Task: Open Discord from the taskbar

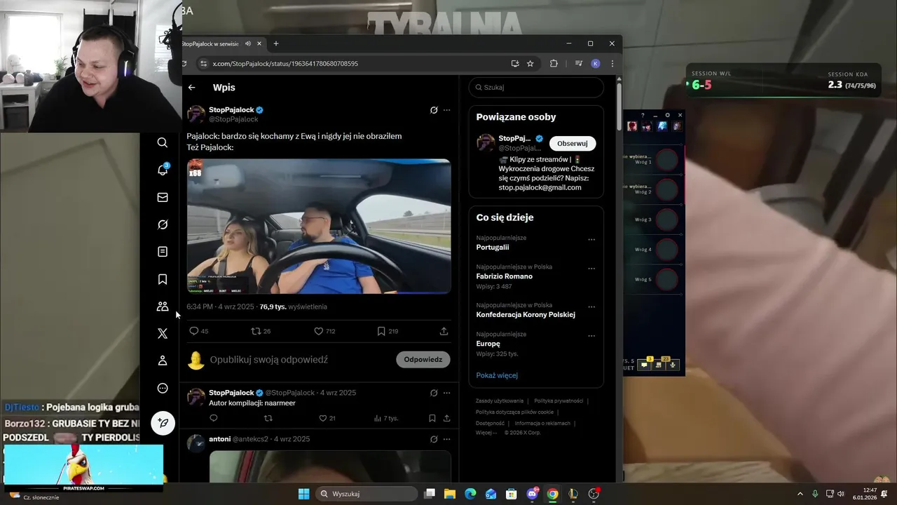Action: [x=532, y=494]
